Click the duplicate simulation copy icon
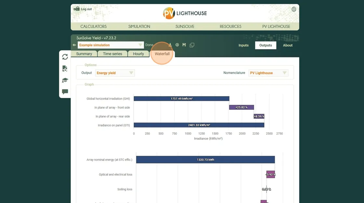364x203 pixels. (x=192, y=45)
